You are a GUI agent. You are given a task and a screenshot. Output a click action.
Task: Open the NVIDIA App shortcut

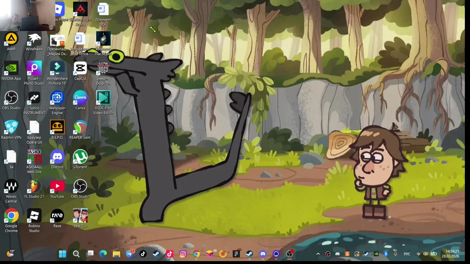pyautogui.click(x=11, y=71)
